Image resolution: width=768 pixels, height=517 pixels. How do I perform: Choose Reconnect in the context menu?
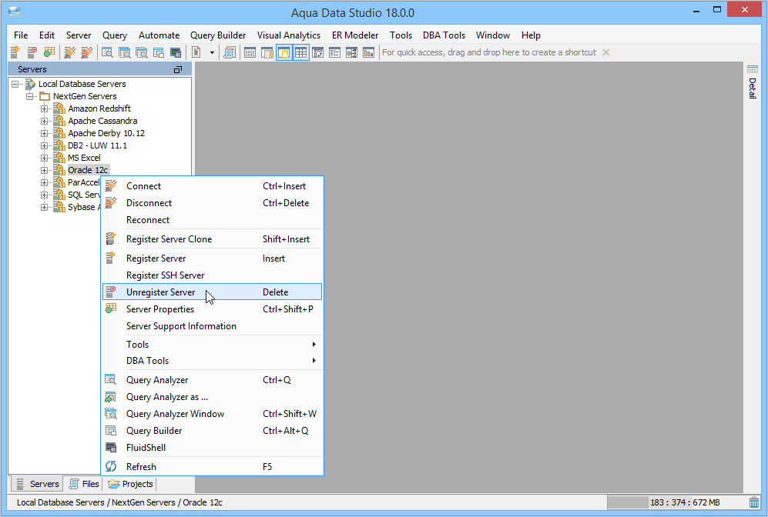coord(212,220)
